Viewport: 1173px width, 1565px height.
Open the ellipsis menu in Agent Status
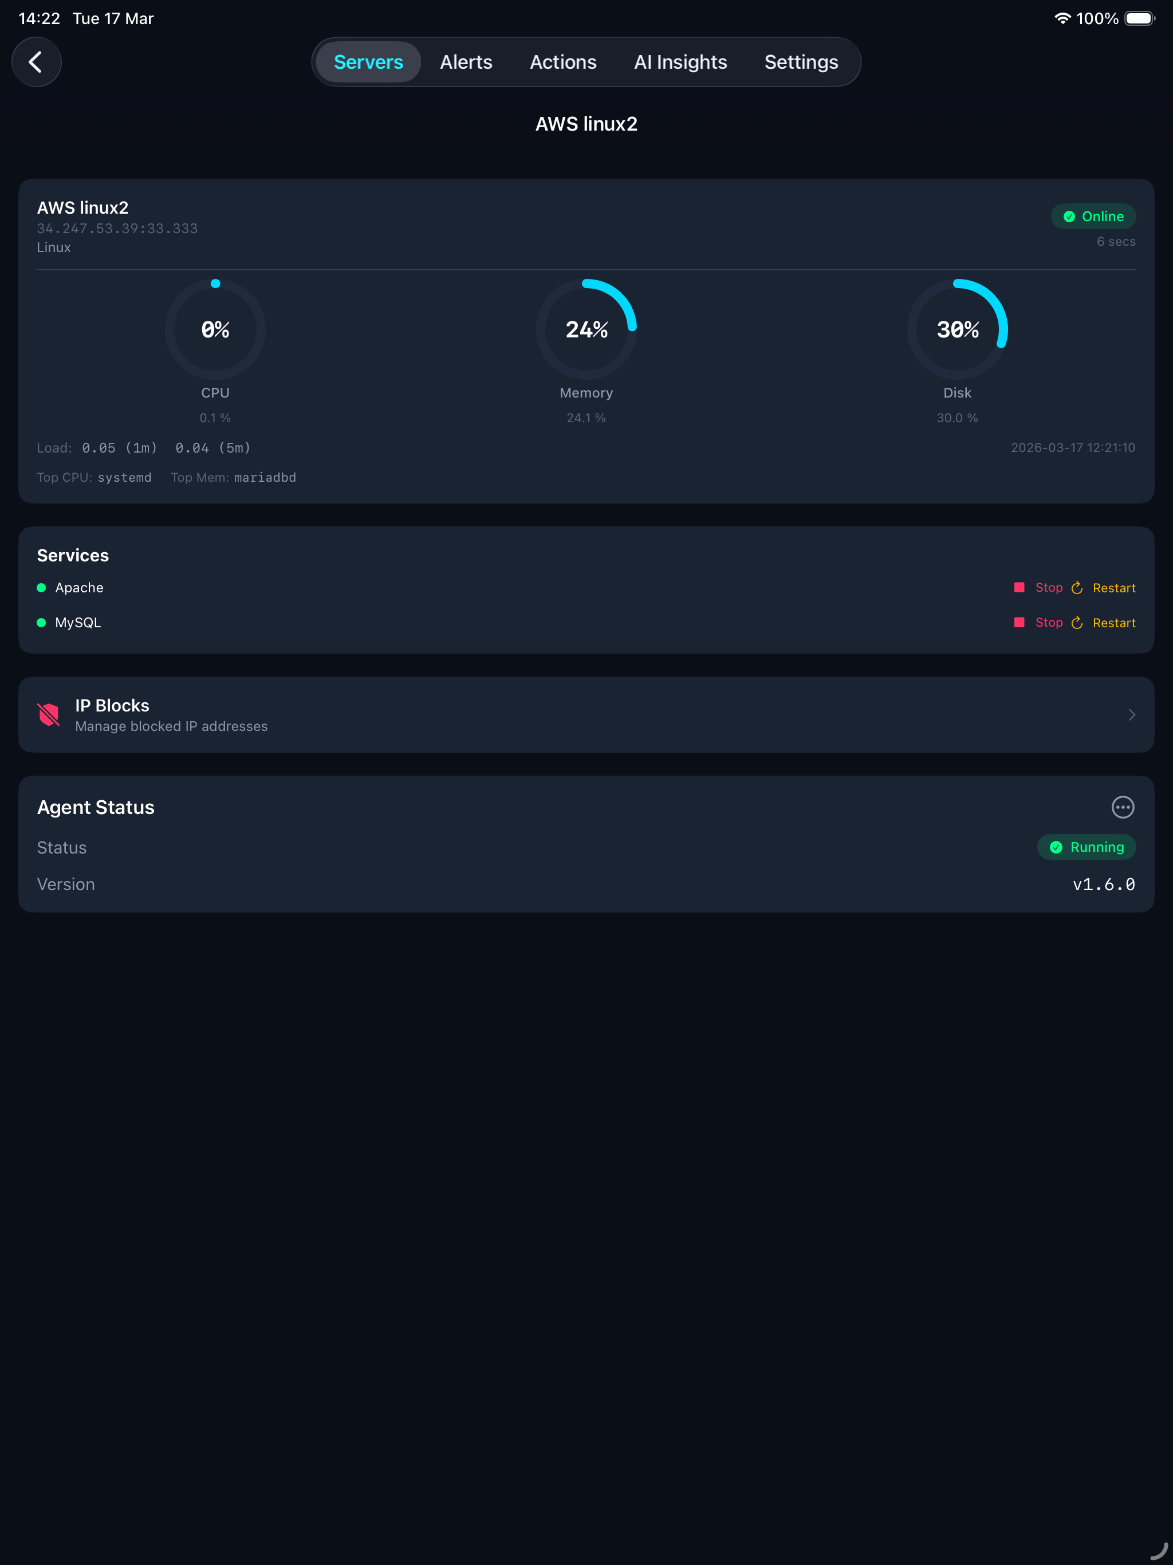point(1123,807)
